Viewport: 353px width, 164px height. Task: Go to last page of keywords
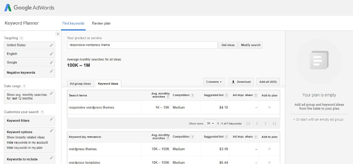click(x=274, y=123)
